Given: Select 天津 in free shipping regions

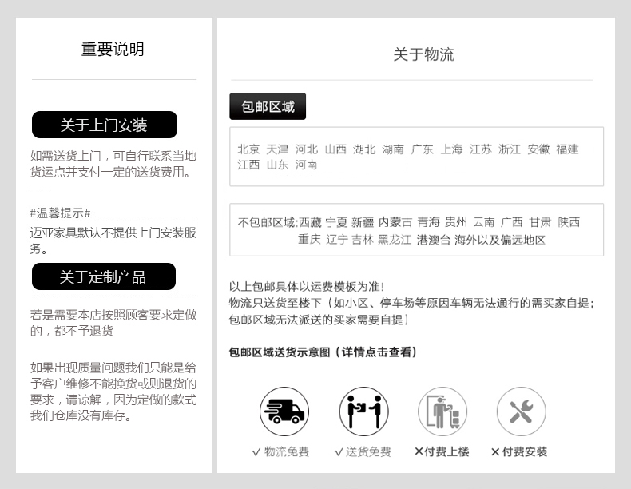Looking at the screenshot, I should (277, 149).
